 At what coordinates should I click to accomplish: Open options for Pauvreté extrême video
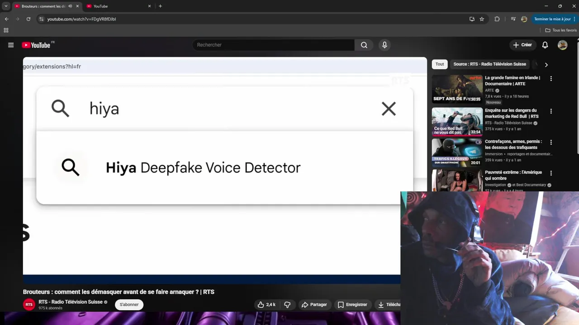[551, 173]
